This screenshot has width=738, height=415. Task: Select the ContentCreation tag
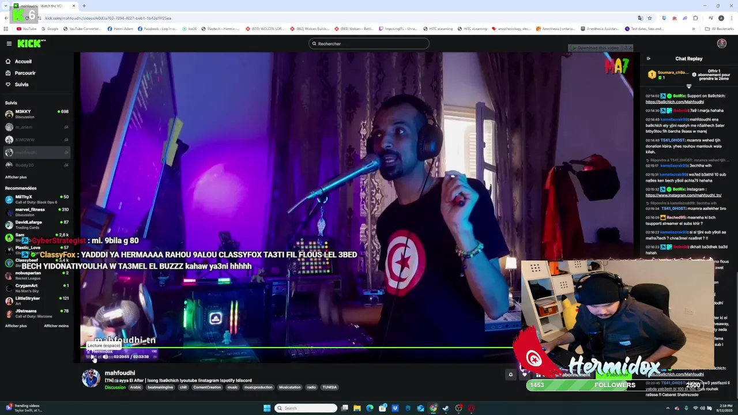pos(207,387)
